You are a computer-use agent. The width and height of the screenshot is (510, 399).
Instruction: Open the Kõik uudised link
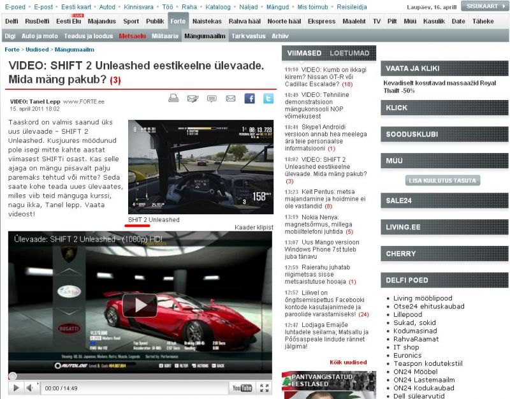coord(348,362)
